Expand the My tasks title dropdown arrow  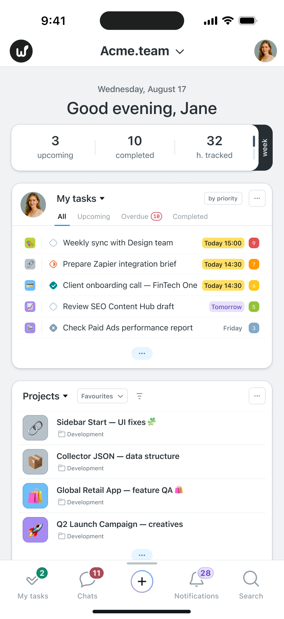102,199
